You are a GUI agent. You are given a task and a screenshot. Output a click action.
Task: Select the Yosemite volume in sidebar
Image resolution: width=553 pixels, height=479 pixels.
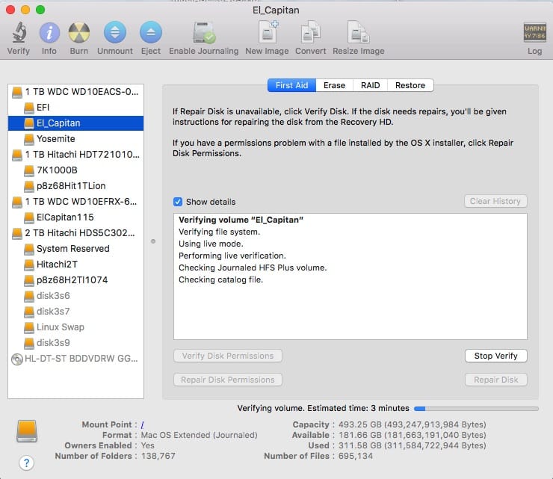pos(55,139)
